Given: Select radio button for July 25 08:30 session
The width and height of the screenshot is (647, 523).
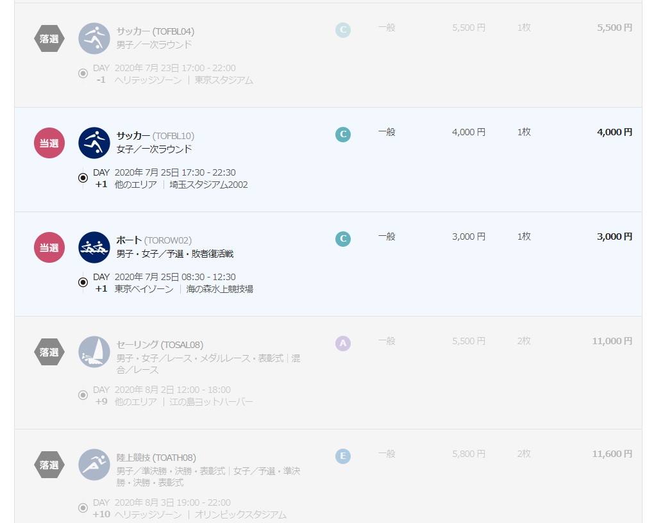Looking at the screenshot, I should (83, 282).
